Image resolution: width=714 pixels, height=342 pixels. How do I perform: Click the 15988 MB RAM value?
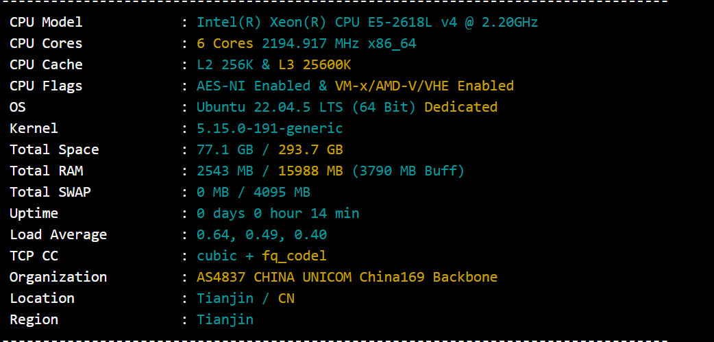click(310, 171)
